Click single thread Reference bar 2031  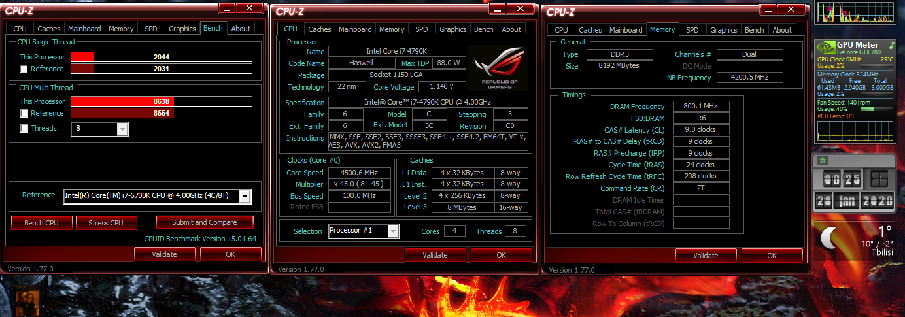click(x=162, y=69)
